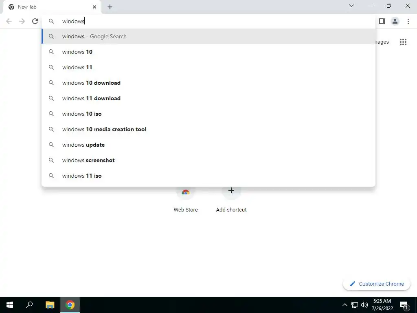The image size is (417, 313).
Task: Choose the "windows 11" suggestion
Action: 208,67
